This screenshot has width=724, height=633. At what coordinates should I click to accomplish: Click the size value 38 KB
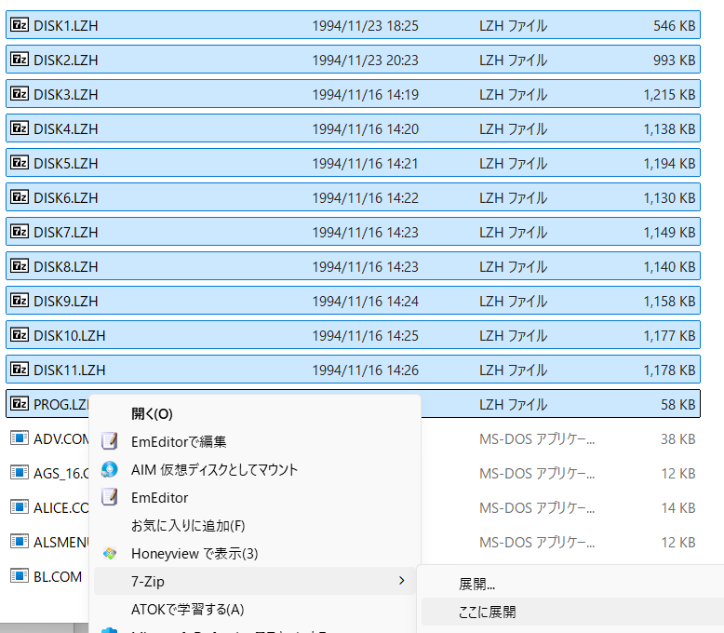pyautogui.click(x=677, y=438)
